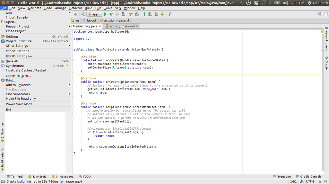This screenshot has height=184, width=329.
Task: Click the user avatar icon near search
Action: [326, 14]
